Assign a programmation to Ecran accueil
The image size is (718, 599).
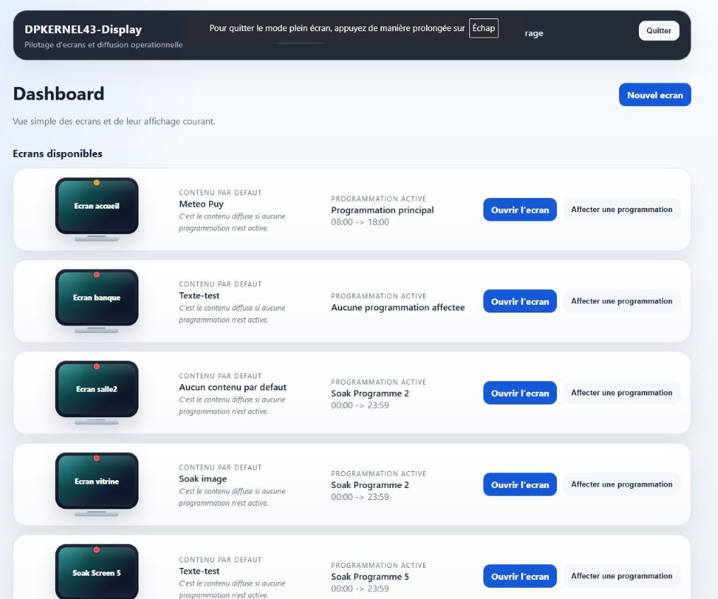click(621, 209)
